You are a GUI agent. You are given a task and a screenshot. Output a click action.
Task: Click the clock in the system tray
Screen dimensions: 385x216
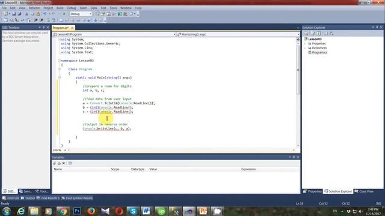tap(373, 211)
